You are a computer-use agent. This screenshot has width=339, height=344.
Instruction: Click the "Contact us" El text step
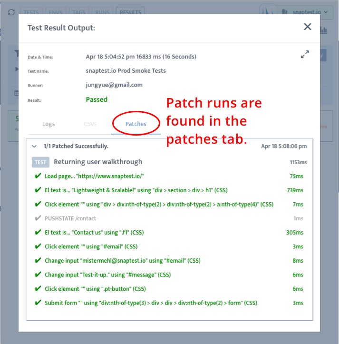coord(94,233)
